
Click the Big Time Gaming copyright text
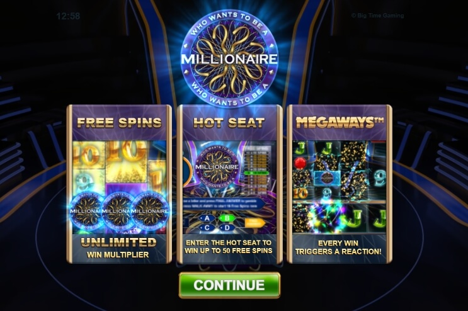click(x=377, y=16)
